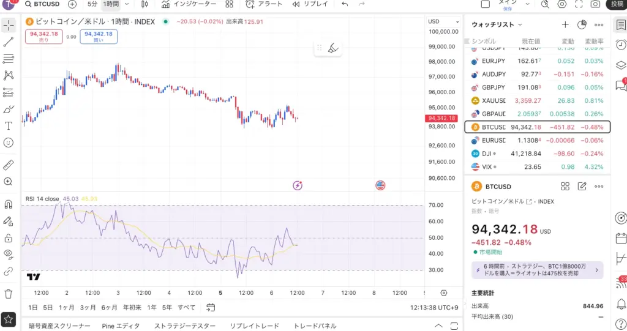Image resolution: width=627 pixels, height=331 pixels.
Task: Select EURJPY row in watchlist
Action: [x=538, y=61]
